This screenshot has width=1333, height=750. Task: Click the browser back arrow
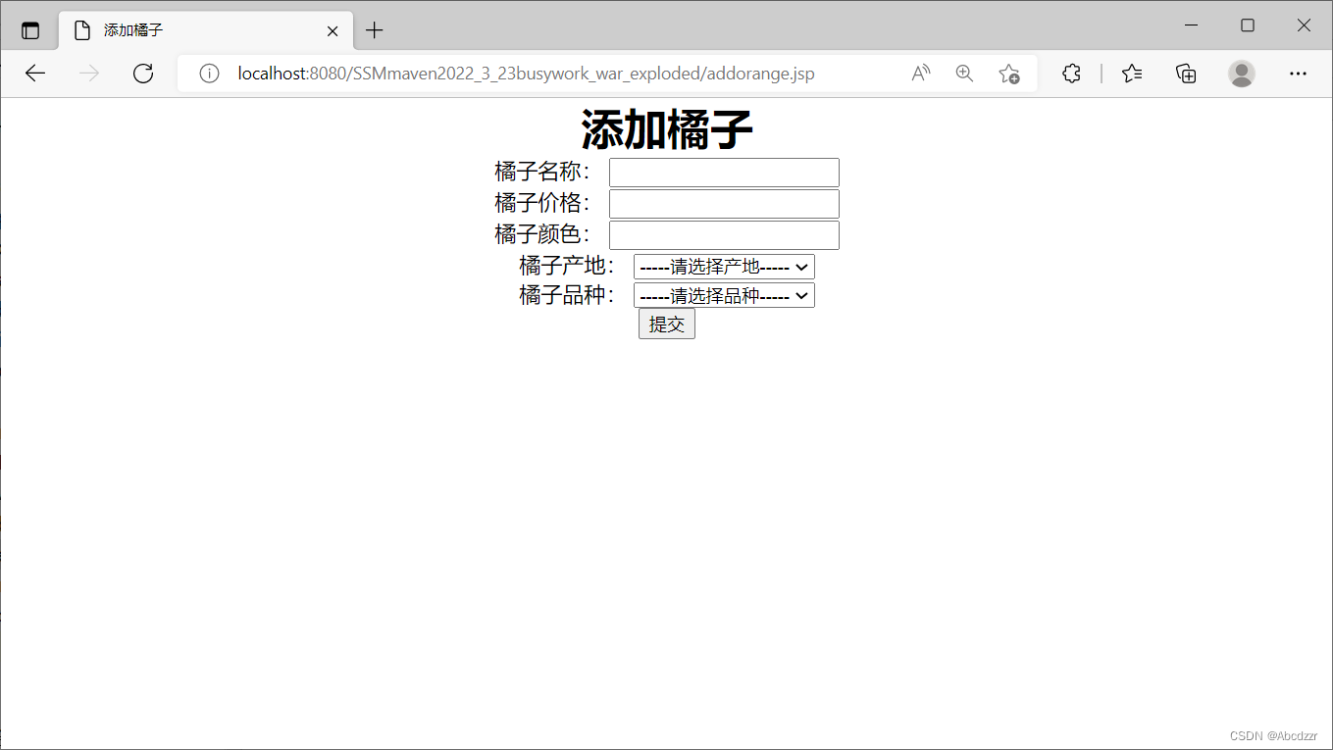35,74
